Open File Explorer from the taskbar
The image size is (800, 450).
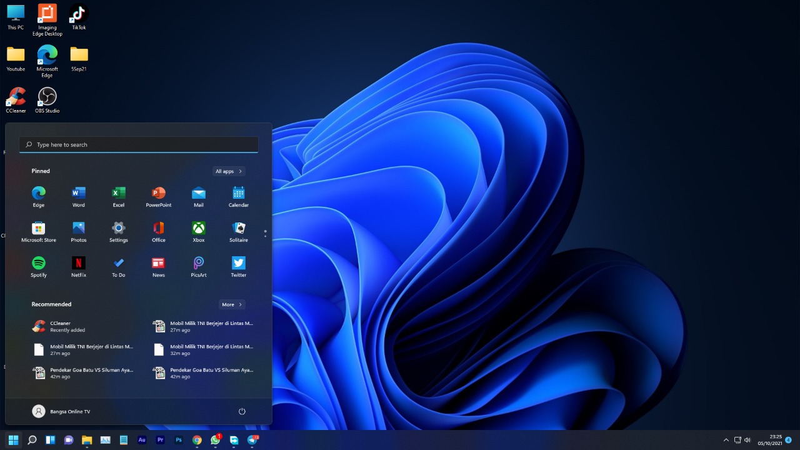point(87,440)
